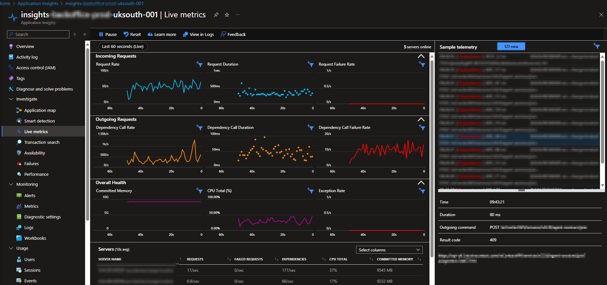Open Logs under Monitoring
The height and width of the screenshot is (285, 607).
29,227
